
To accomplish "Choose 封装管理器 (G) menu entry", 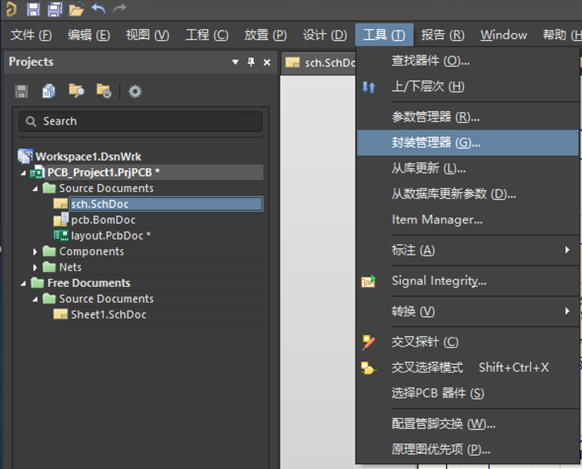I will (468, 142).
